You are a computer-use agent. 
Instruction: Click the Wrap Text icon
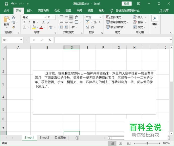76,17
